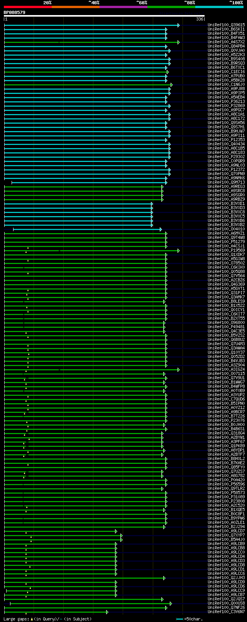The width and height of the screenshot is (247, 622).
Task: Select the UniRef100_A8C1A1 label
Action: 226,114
